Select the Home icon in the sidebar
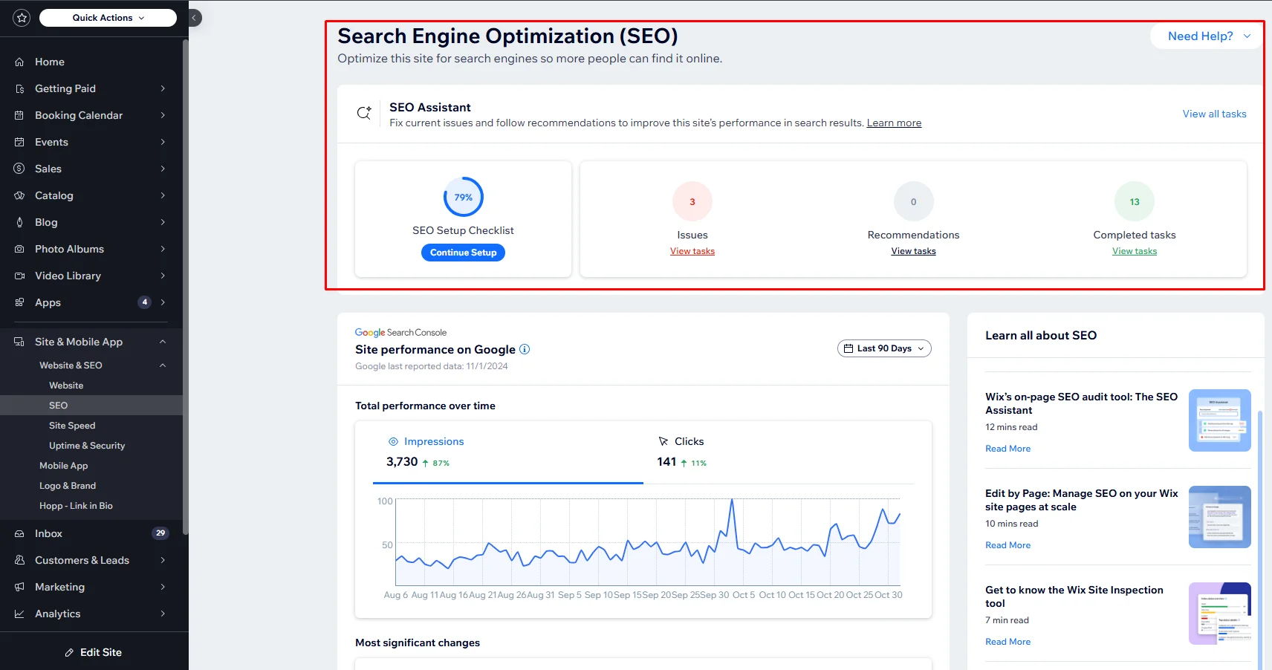 [x=20, y=62]
